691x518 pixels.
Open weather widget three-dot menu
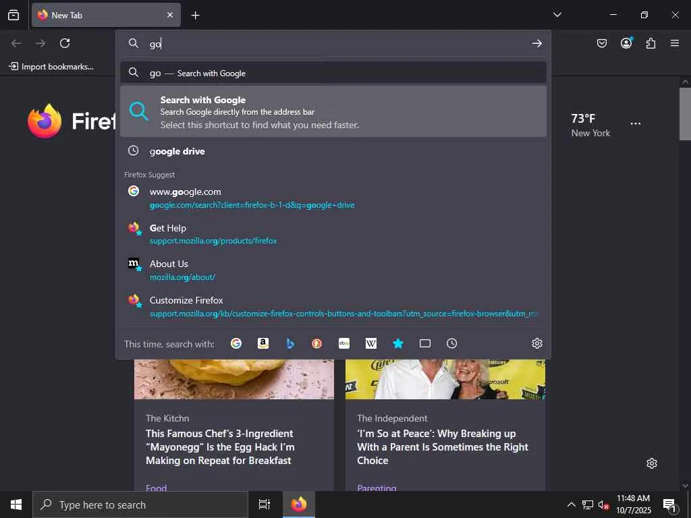click(x=636, y=124)
